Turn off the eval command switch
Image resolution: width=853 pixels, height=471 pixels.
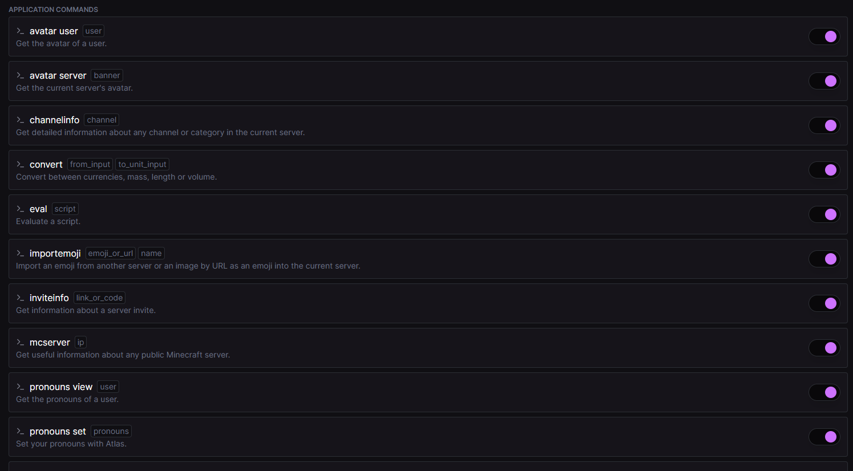click(x=824, y=214)
